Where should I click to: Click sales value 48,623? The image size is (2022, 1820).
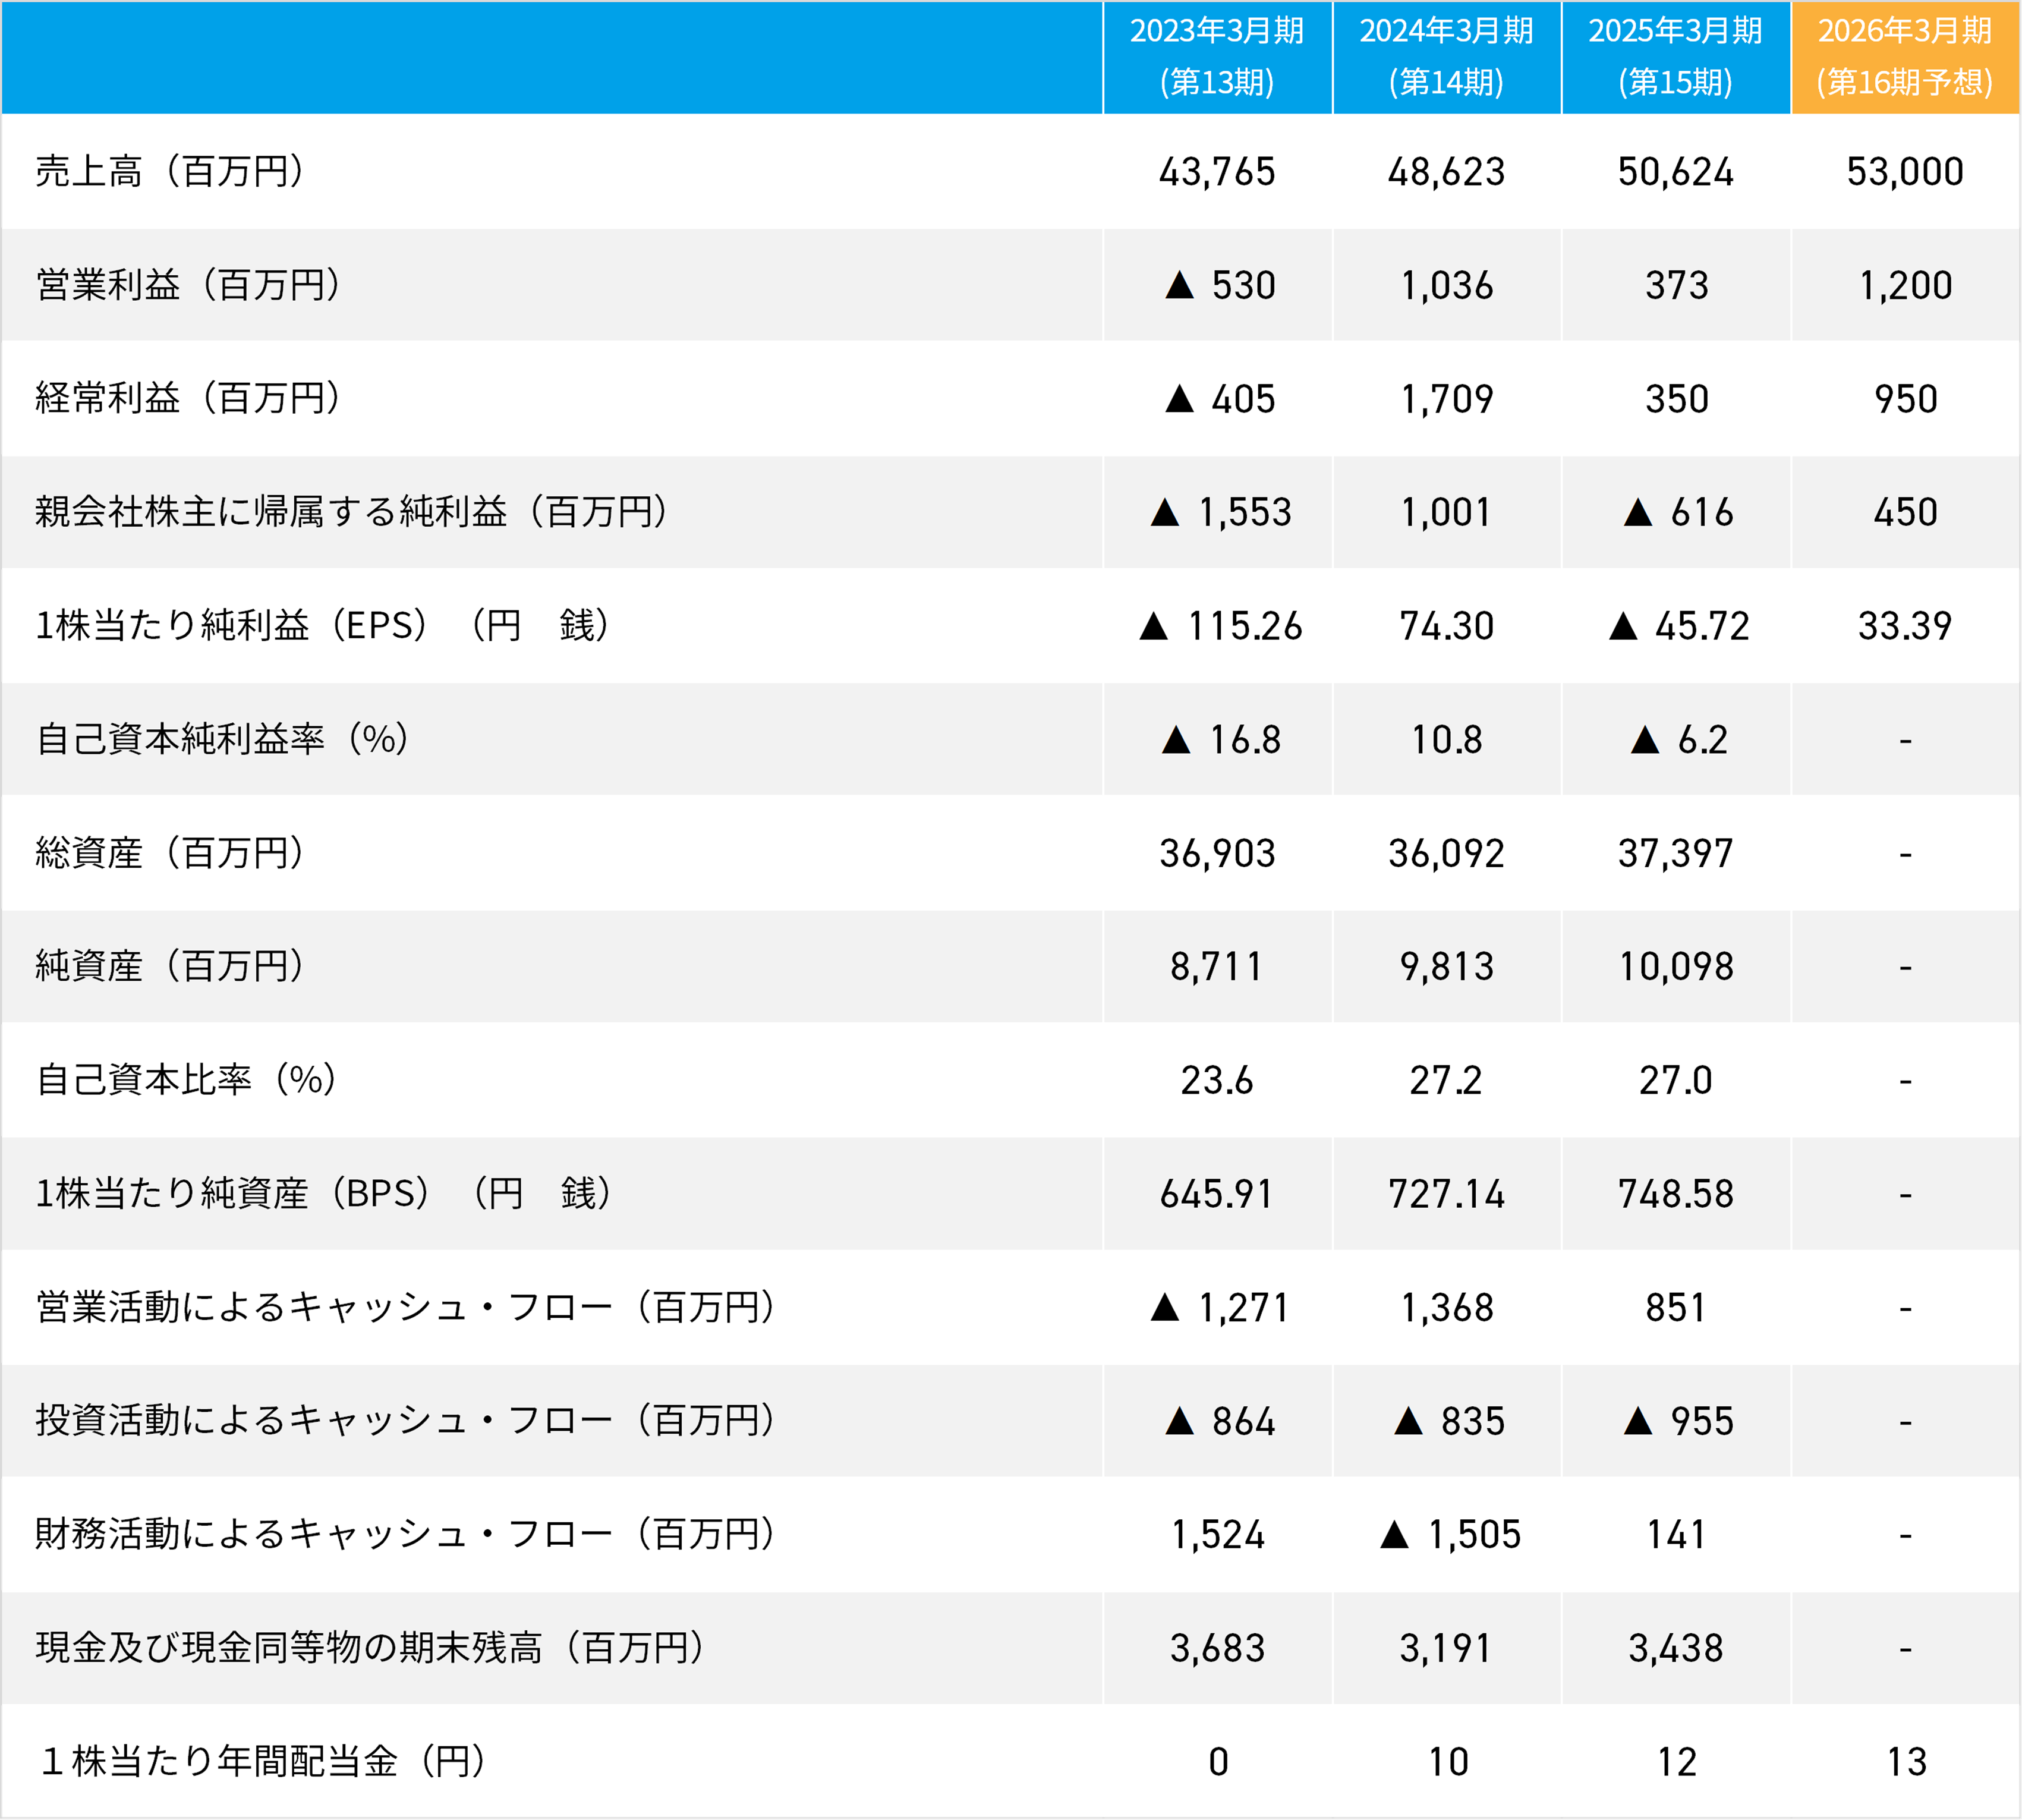(x=1446, y=172)
